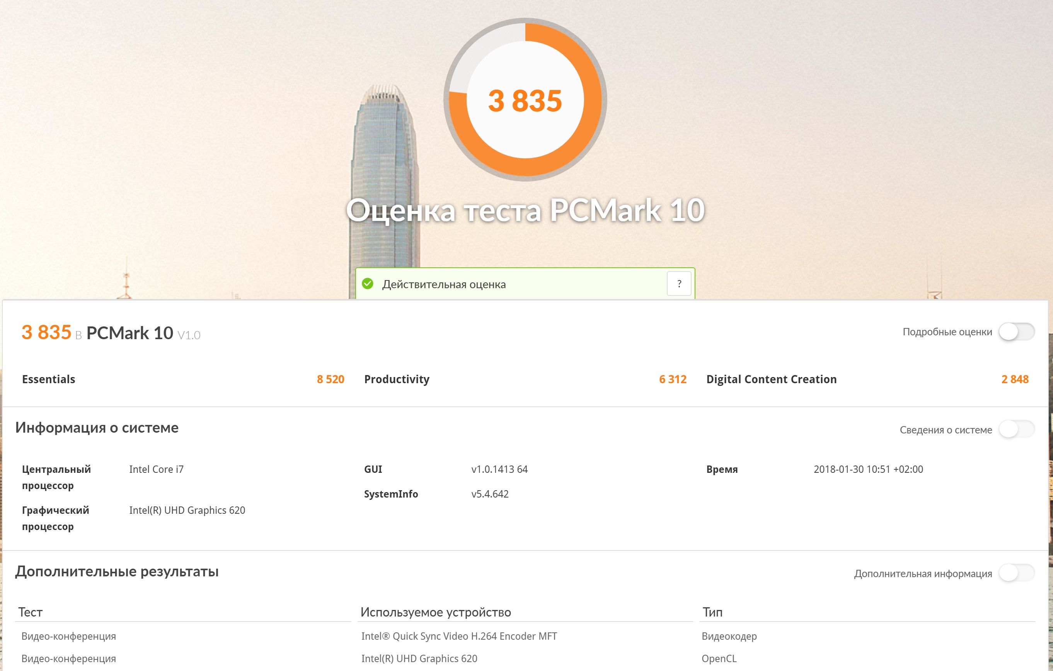
Task: Click Intel(R) UHD Graphics 620 in the results table
Action: point(419,658)
